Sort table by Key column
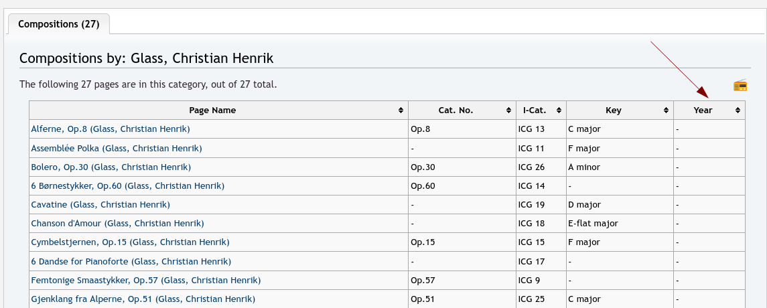767x308 pixels. click(667, 110)
